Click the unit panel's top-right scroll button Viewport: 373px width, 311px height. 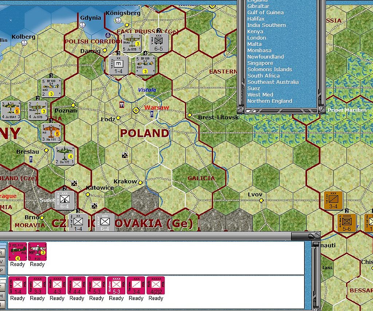tap(316, 244)
